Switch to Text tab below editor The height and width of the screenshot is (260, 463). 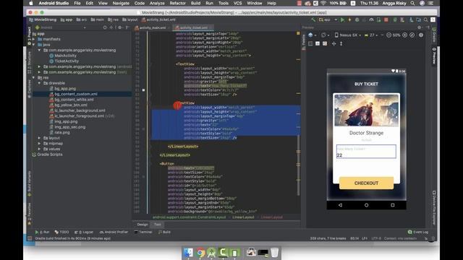click(x=158, y=225)
